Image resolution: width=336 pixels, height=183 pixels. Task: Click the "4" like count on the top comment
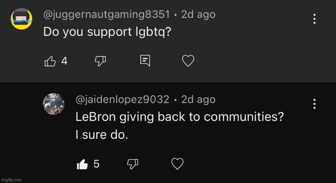[x=64, y=61]
